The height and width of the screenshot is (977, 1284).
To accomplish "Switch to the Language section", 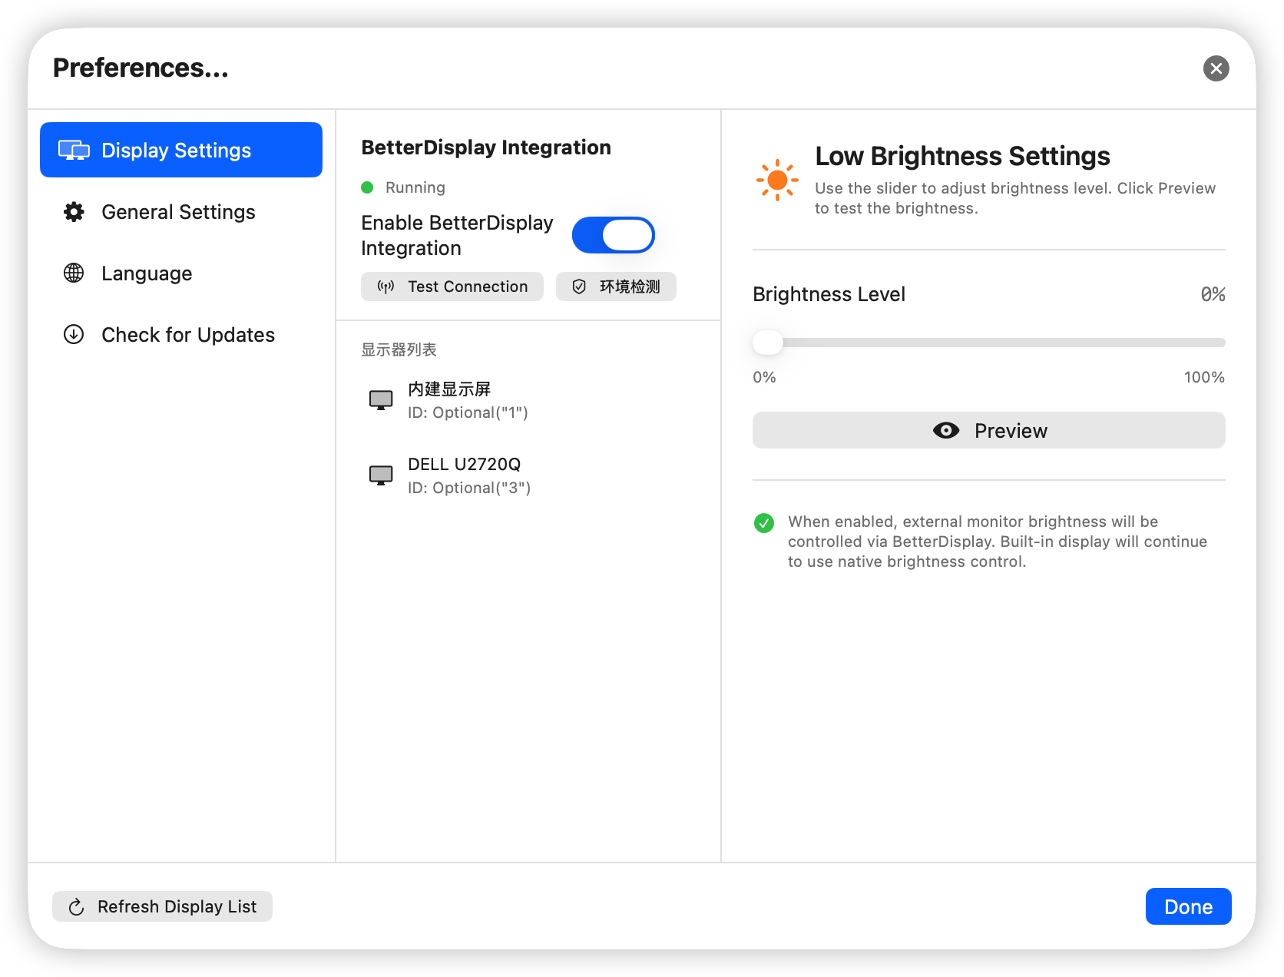I will (x=146, y=273).
